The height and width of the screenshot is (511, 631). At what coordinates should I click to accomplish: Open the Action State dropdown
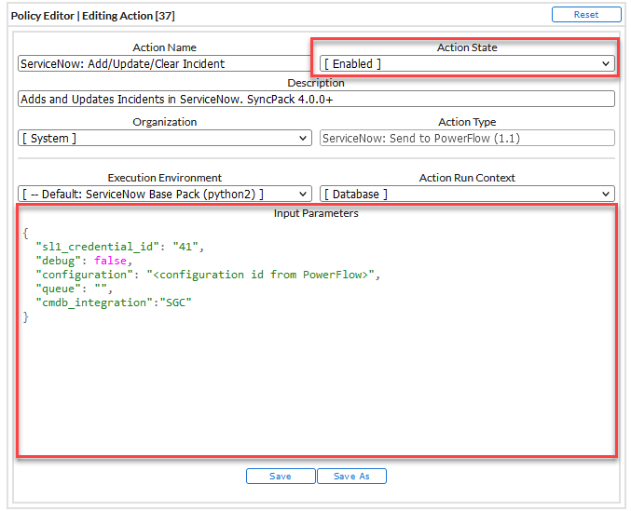click(467, 63)
